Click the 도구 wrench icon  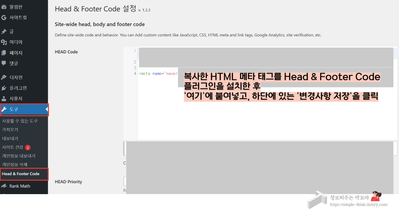pyautogui.click(x=4, y=109)
